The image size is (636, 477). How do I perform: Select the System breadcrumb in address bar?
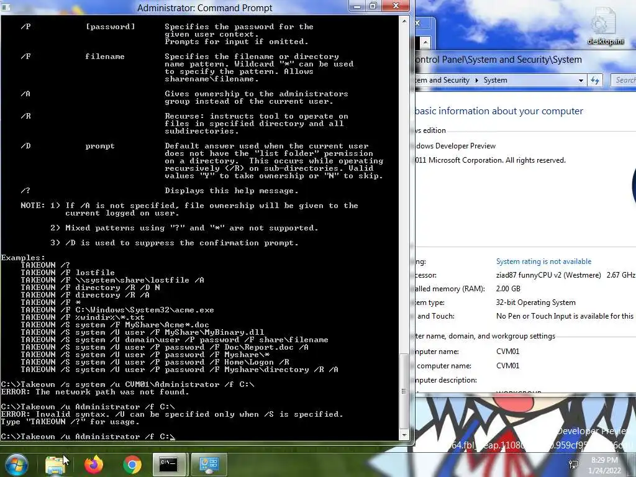[x=495, y=80]
